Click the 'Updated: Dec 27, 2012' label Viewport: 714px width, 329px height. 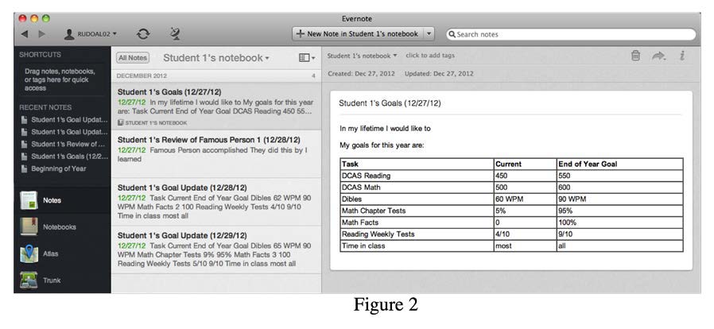(439, 73)
